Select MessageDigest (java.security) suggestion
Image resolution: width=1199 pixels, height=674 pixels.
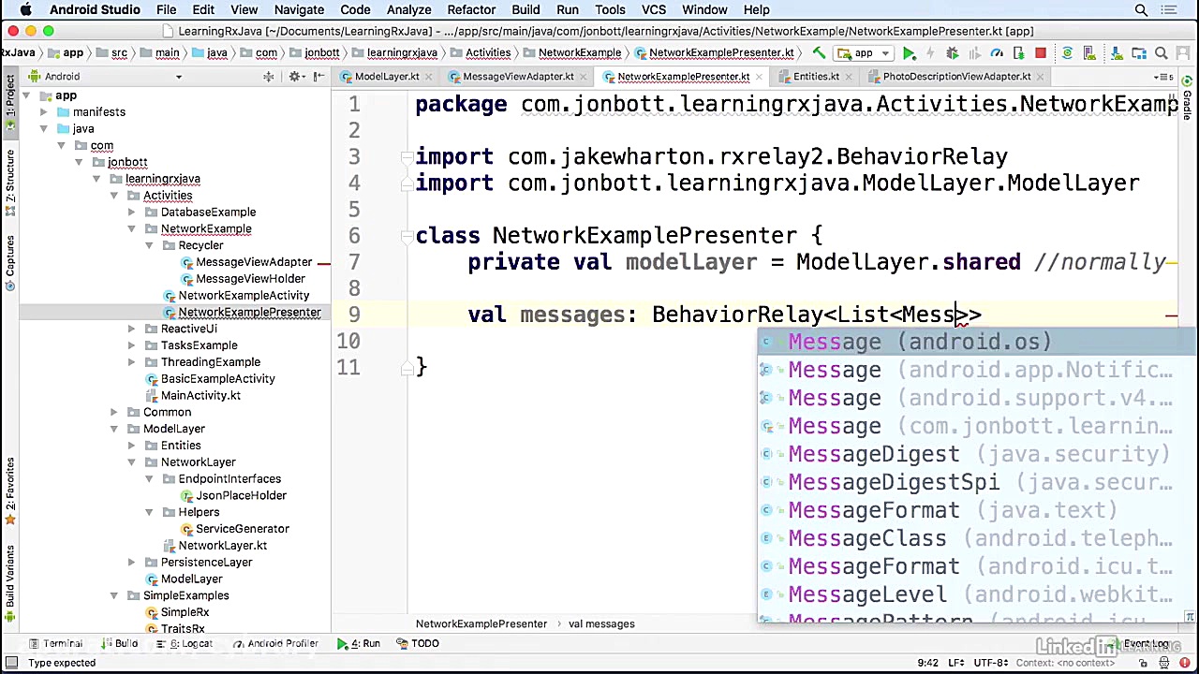point(977,455)
